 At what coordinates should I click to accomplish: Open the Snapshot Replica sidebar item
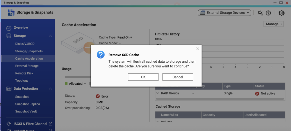(x=27, y=104)
